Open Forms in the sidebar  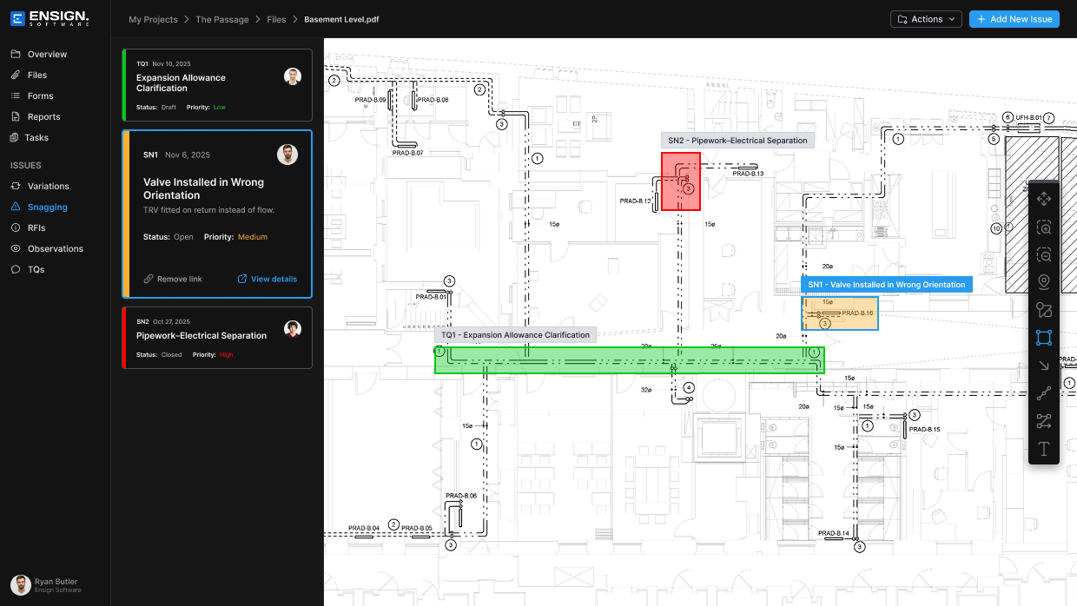tap(40, 96)
